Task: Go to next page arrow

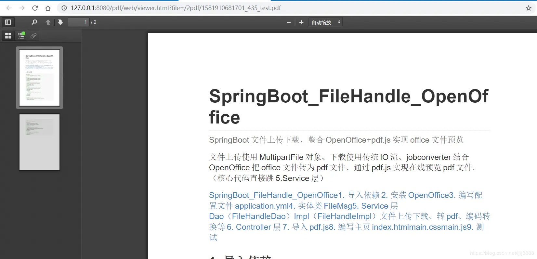Action: coord(60,22)
